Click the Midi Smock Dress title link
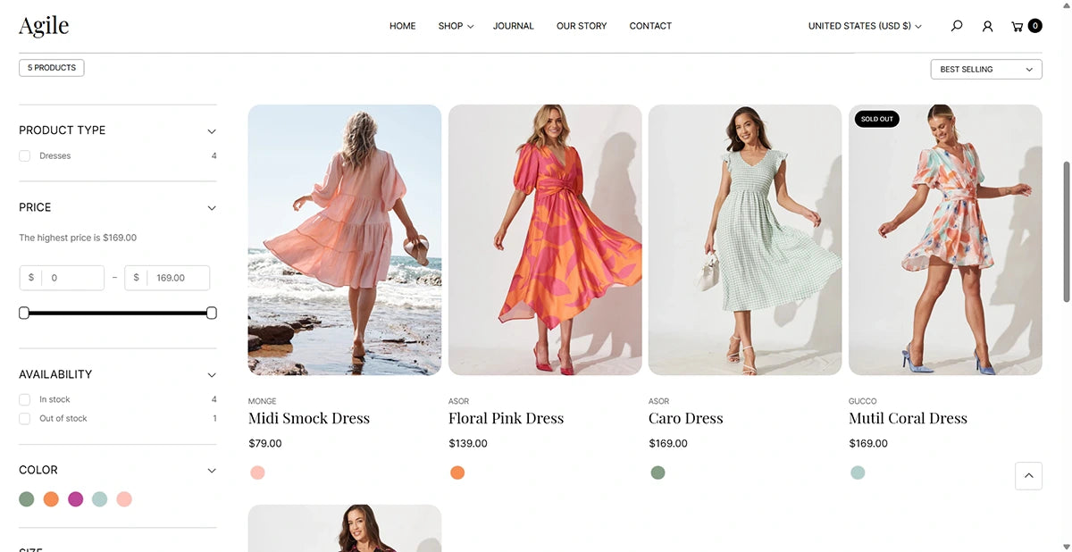The width and height of the screenshot is (1072, 552). tap(309, 418)
